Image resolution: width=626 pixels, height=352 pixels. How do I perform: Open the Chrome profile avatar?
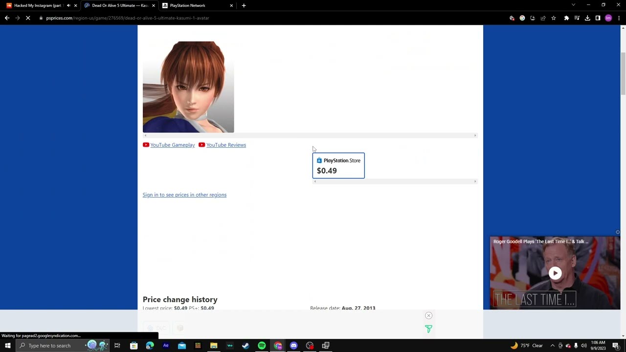608,18
